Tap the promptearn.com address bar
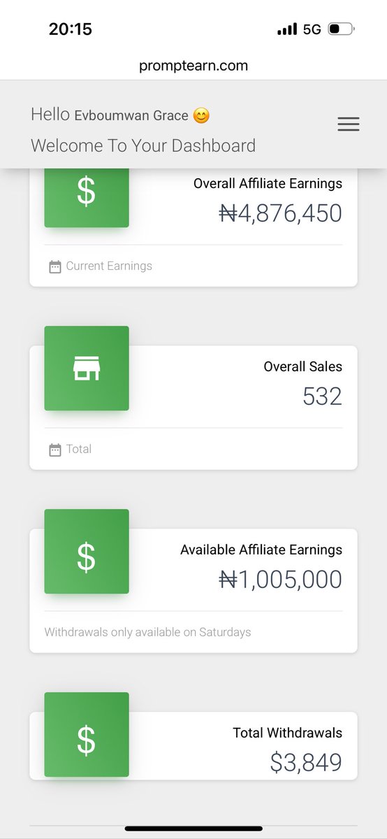Screen dimensions: 387x839 [x=193, y=66]
